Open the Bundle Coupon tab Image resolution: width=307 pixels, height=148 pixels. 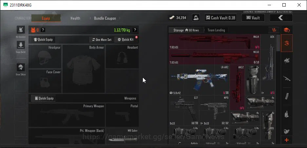coord(105,18)
